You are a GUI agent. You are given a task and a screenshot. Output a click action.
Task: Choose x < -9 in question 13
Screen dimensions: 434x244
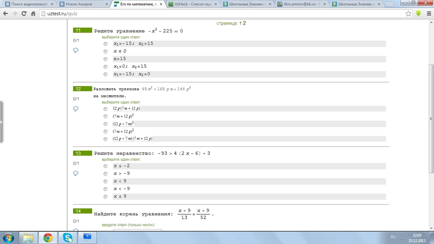[105, 189]
